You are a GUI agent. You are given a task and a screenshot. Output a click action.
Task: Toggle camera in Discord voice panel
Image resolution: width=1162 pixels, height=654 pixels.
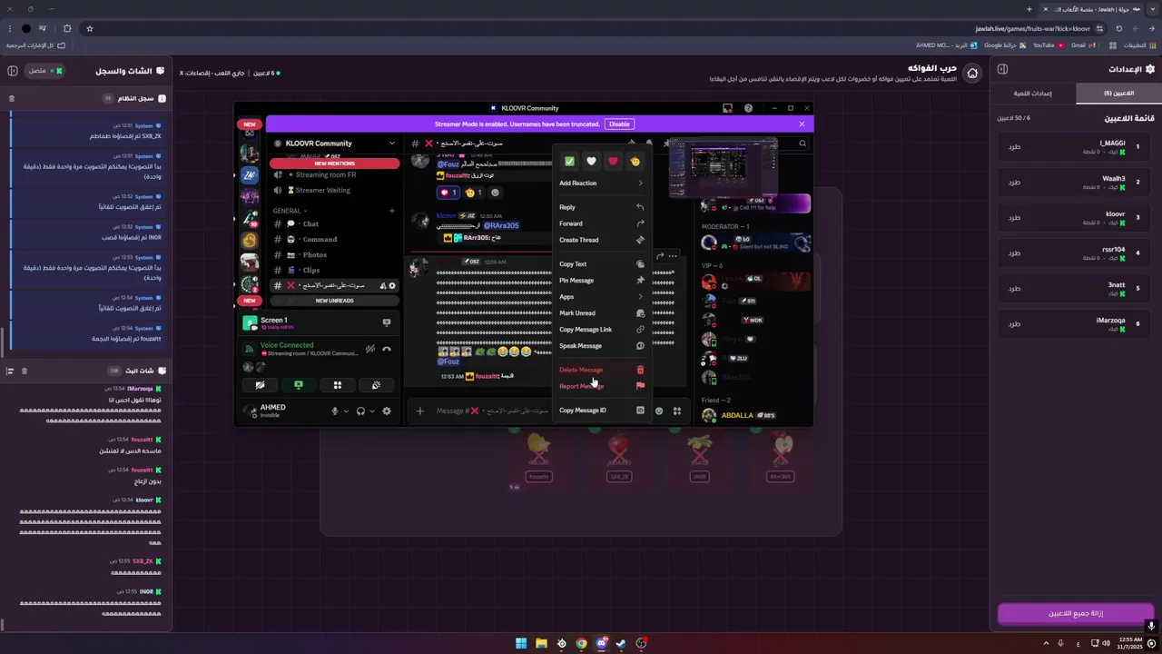click(x=260, y=385)
